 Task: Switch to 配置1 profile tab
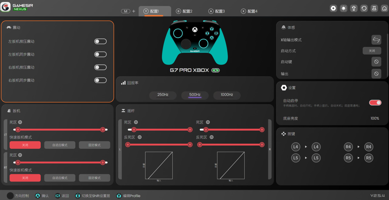155,11
